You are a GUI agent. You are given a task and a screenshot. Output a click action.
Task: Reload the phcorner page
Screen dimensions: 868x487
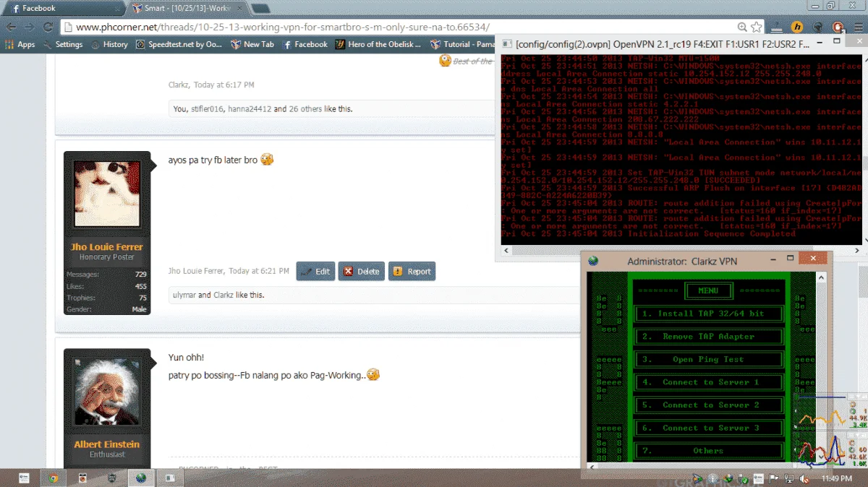pyautogui.click(x=48, y=27)
